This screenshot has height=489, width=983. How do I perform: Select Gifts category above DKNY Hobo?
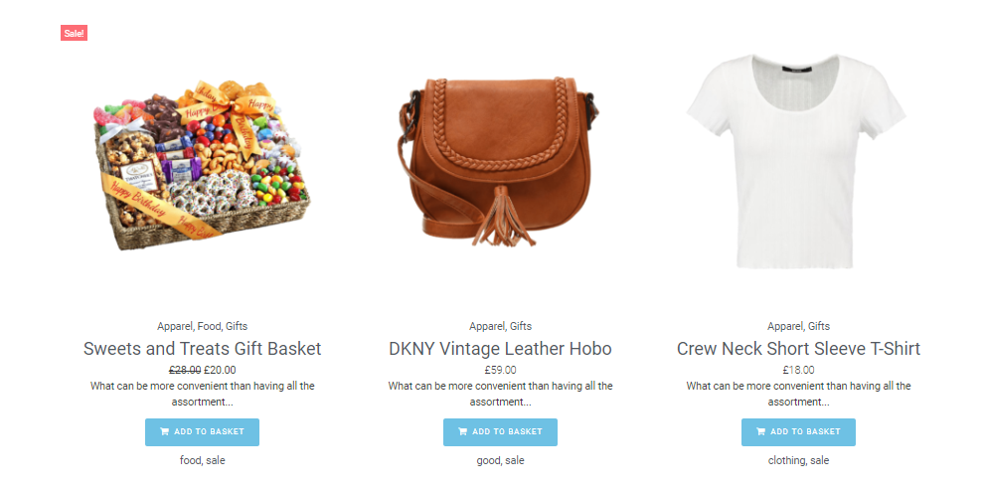click(521, 326)
